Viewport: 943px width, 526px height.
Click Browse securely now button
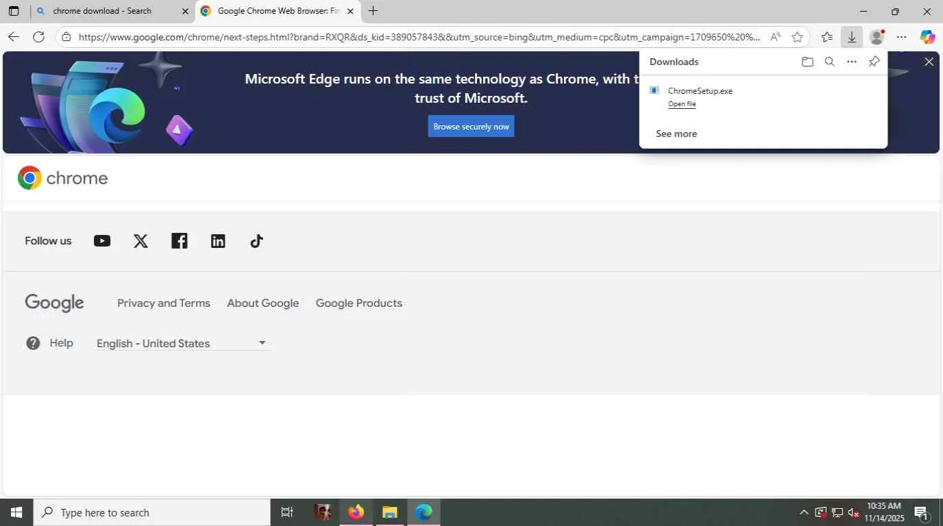click(471, 126)
